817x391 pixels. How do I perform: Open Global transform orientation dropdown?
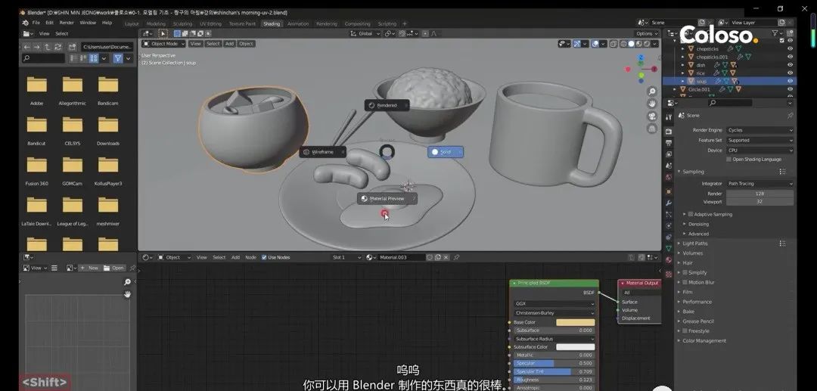click(366, 33)
